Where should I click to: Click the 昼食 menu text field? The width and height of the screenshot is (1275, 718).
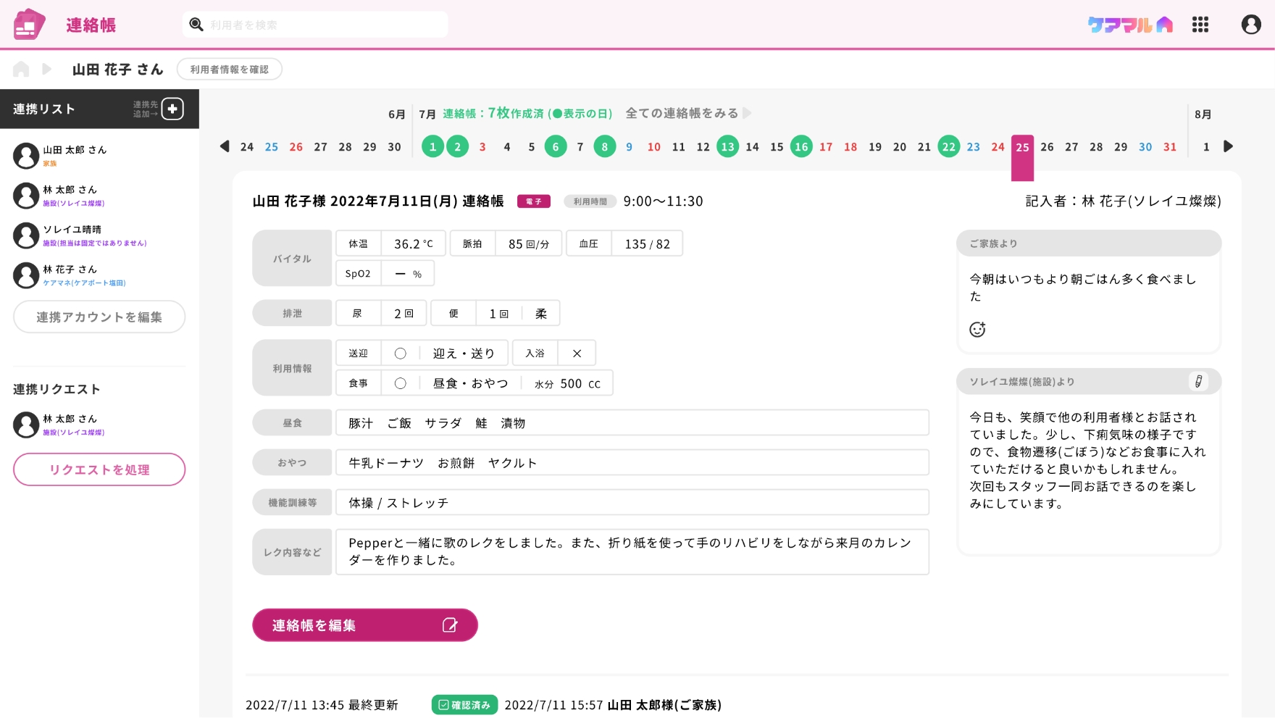click(x=632, y=422)
